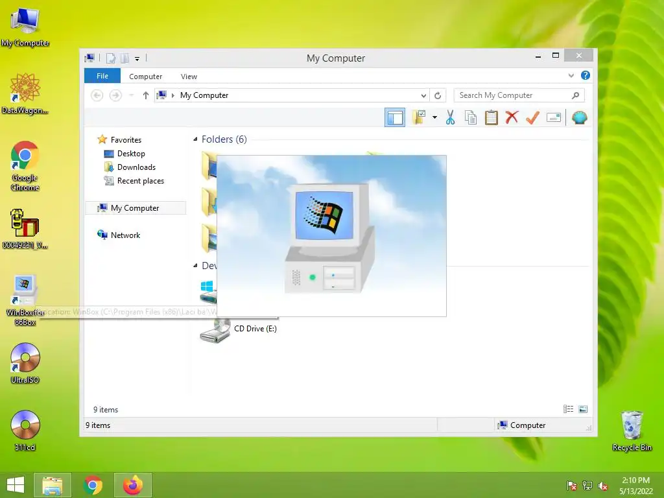This screenshot has width=664, height=498.
Task: Click the Windows computer preview image
Action: tap(331, 236)
